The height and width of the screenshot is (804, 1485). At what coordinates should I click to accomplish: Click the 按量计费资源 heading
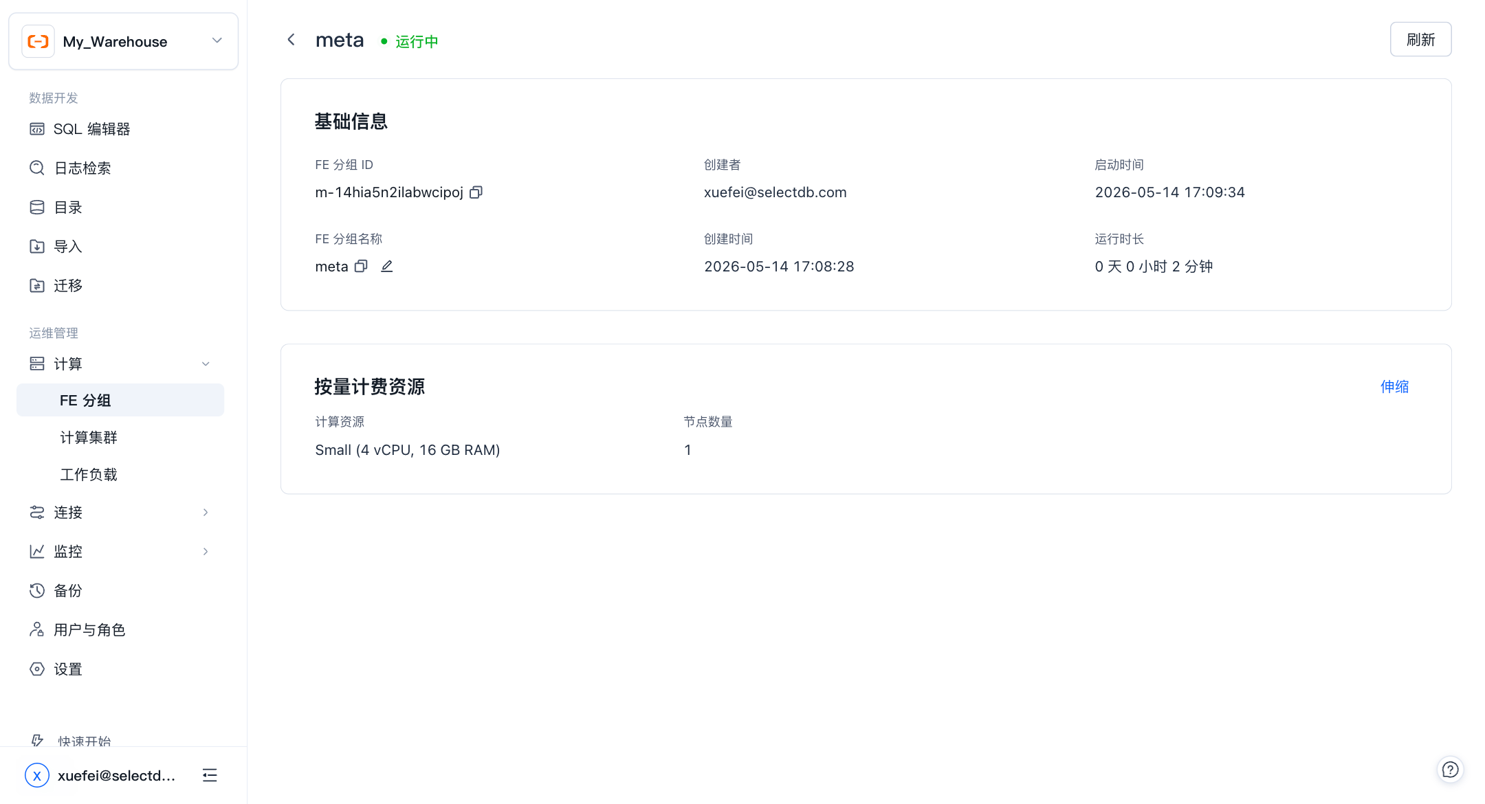[369, 387]
